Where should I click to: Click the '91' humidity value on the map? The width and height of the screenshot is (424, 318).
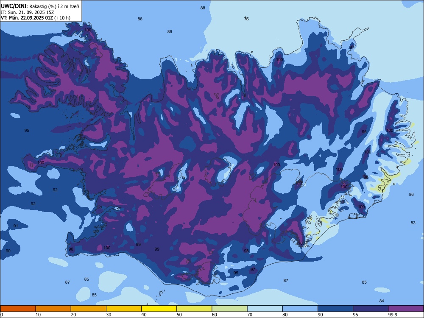click(16, 226)
